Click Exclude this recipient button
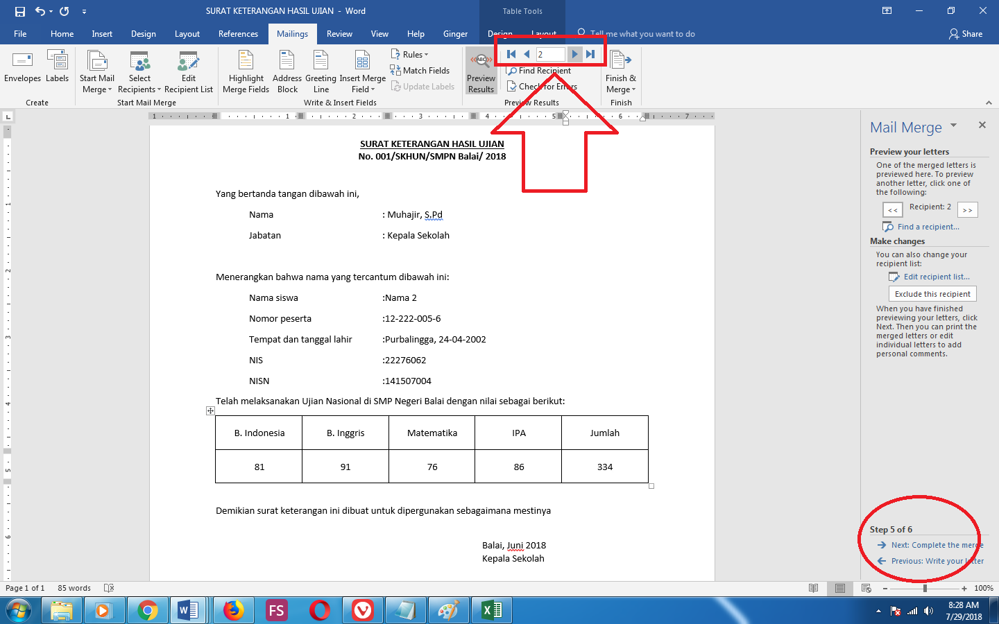Image resolution: width=999 pixels, height=624 pixels. [x=932, y=294]
